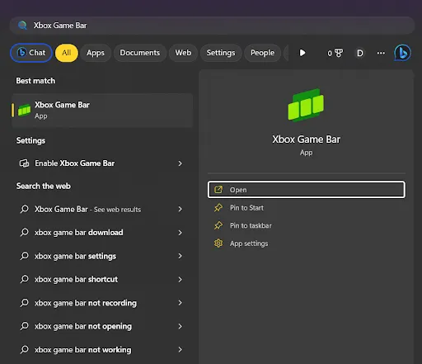
Task: Expand chevron for xbox game bar not recording
Action: [x=180, y=303]
